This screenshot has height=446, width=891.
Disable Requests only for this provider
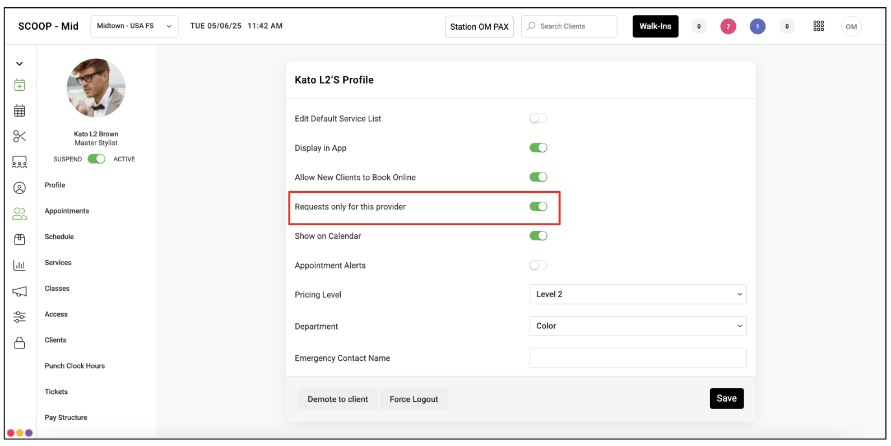click(x=538, y=206)
